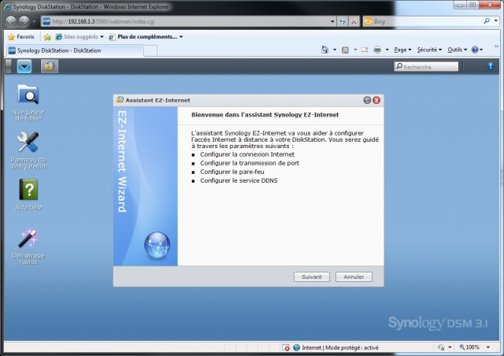Open Sites suggérés link

pos(80,37)
